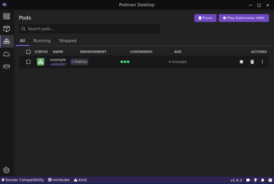Delete the example pod with trash icon
This screenshot has height=184, width=274.
252,62
